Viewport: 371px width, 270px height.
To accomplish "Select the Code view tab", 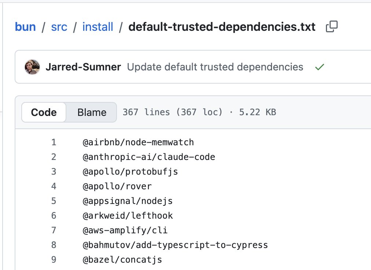I will click(44, 112).
